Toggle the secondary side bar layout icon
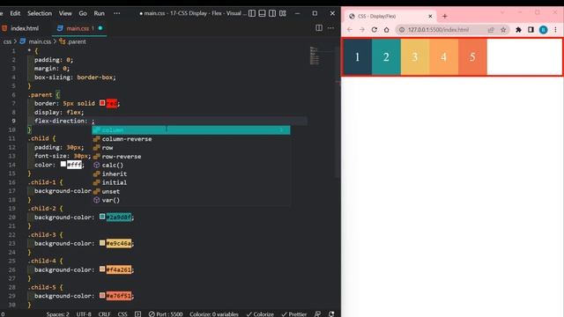 (272, 13)
